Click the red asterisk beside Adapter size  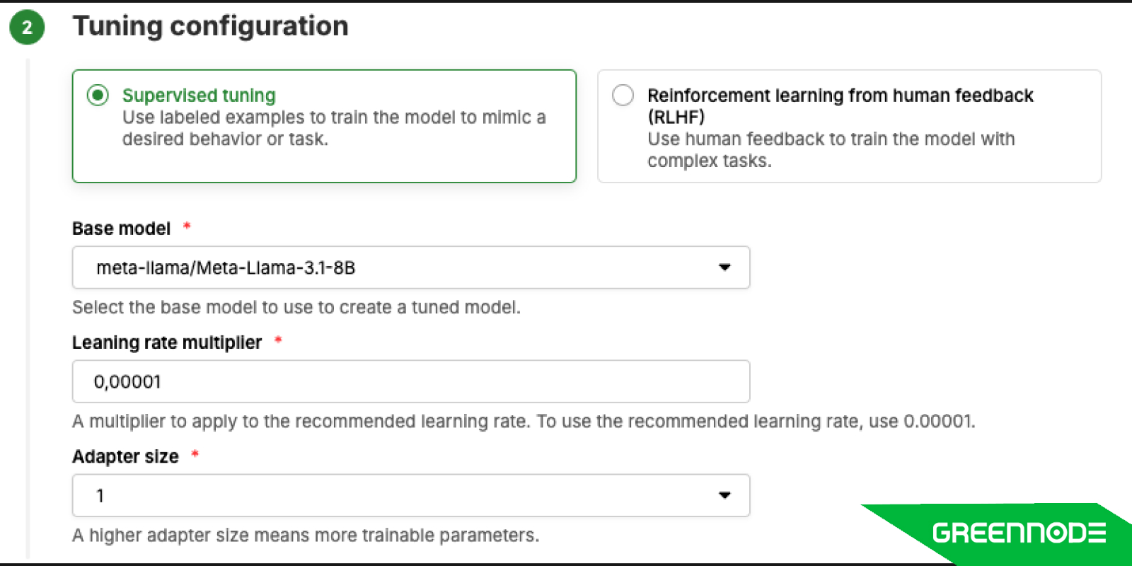point(195,454)
